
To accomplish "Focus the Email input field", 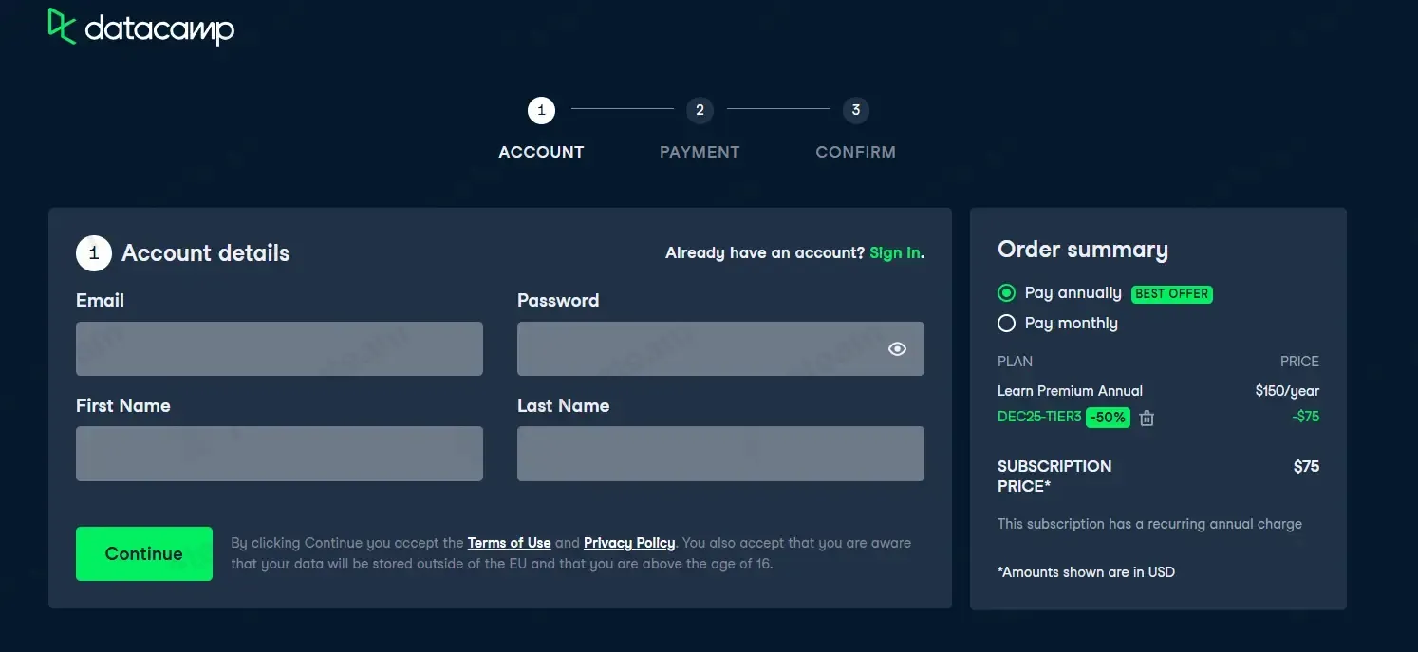I will pyautogui.click(x=279, y=349).
